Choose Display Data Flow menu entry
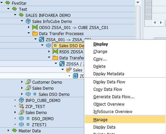The image size is (166, 134). [109, 82]
